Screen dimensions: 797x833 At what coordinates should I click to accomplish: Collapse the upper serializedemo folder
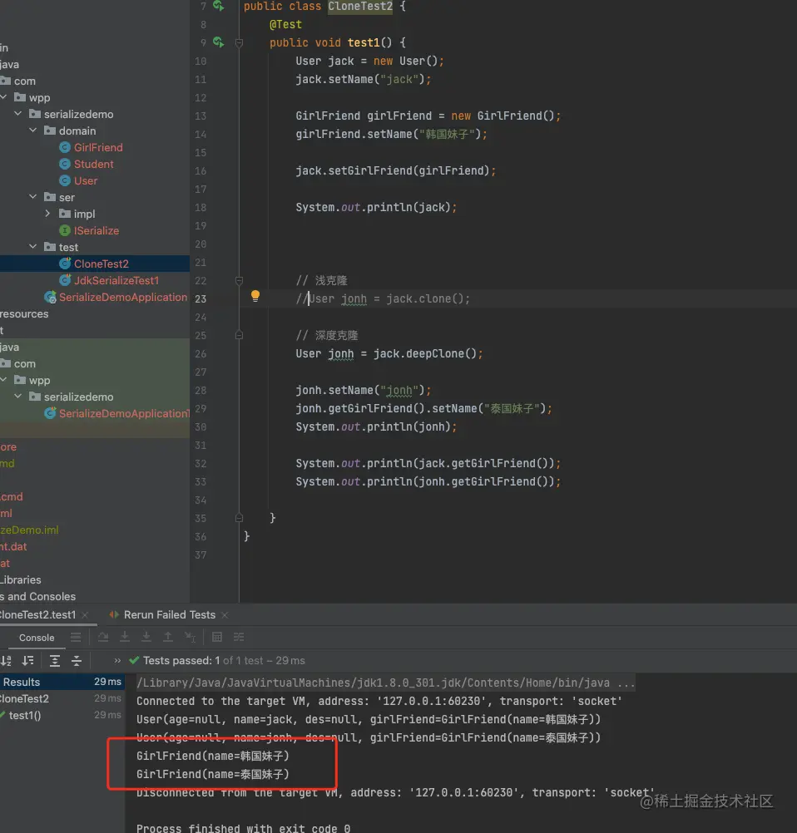point(18,114)
